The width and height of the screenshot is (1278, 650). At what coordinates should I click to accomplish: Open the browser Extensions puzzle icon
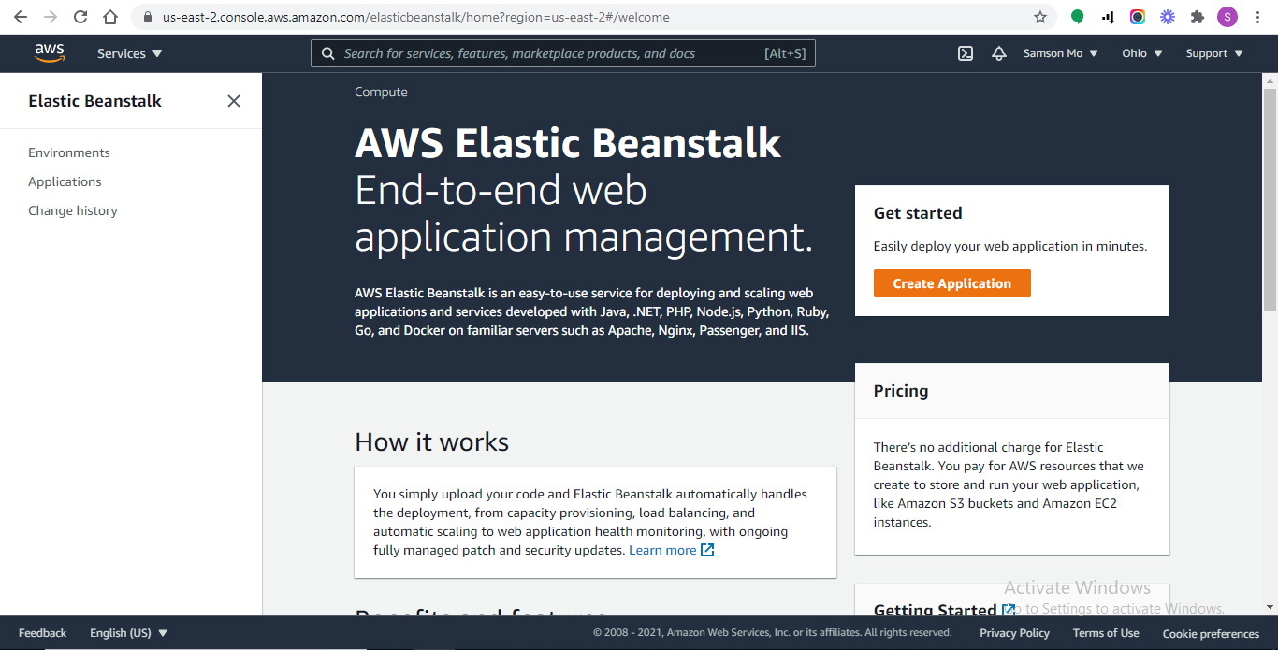(1198, 17)
